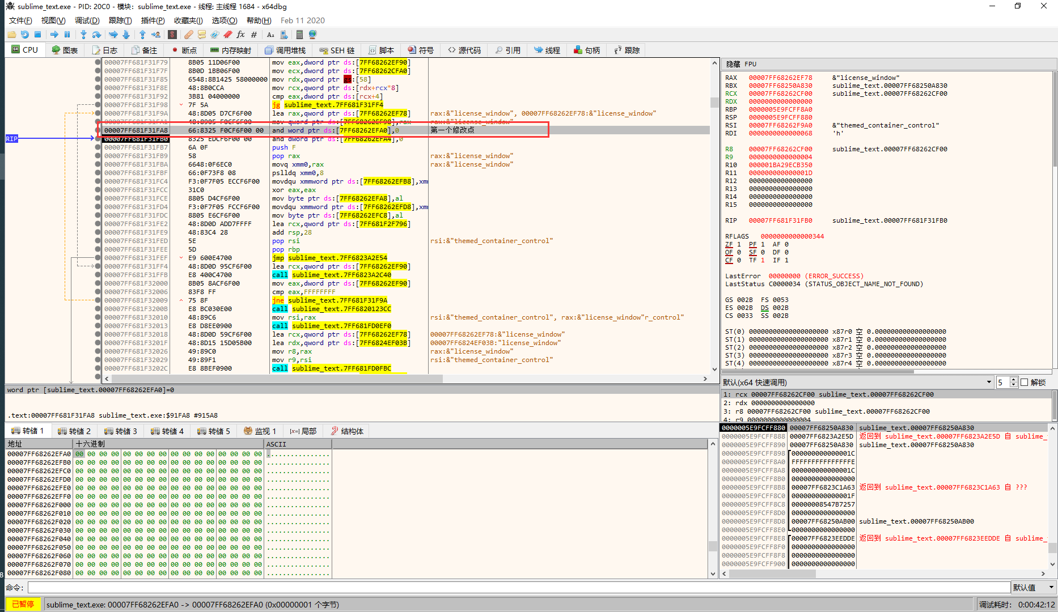The width and height of the screenshot is (1058, 612).
Task: Open the 内存映射 tab
Action: coord(231,50)
